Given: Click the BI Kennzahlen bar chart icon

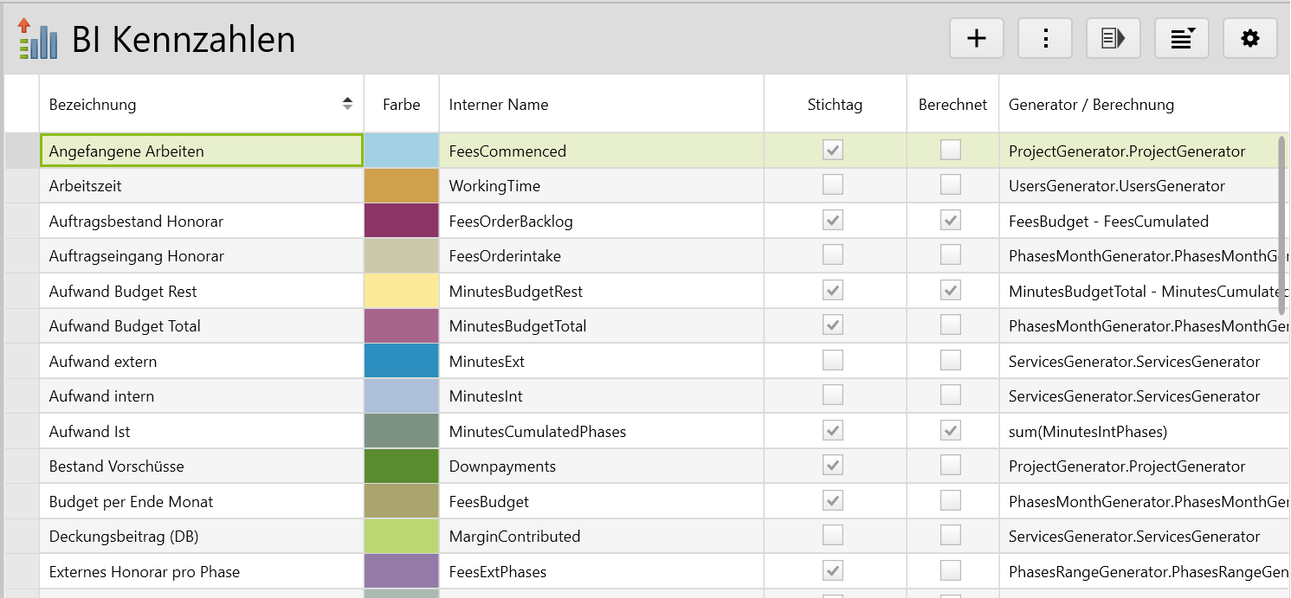Looking at the screenshot, I should coord(37,39).
